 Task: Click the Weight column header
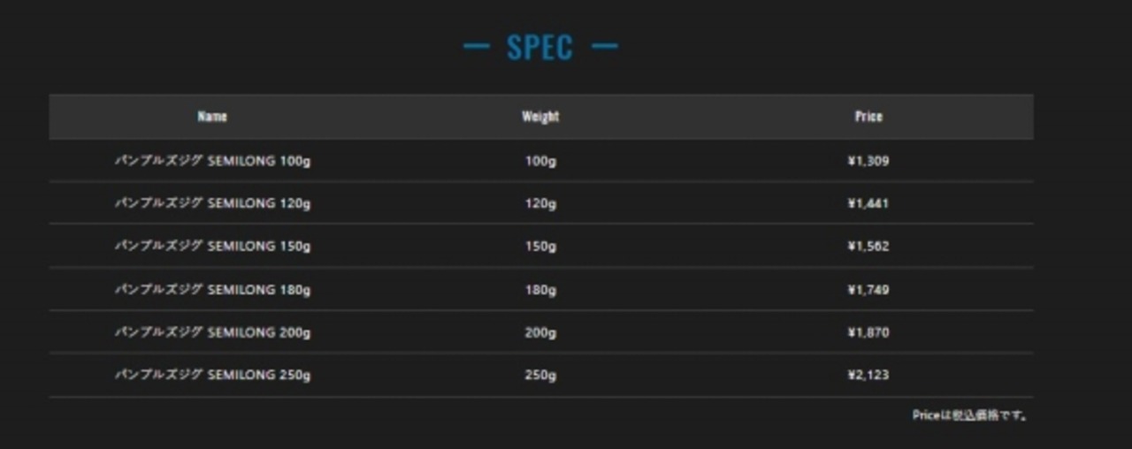click(x=540, y=117)
